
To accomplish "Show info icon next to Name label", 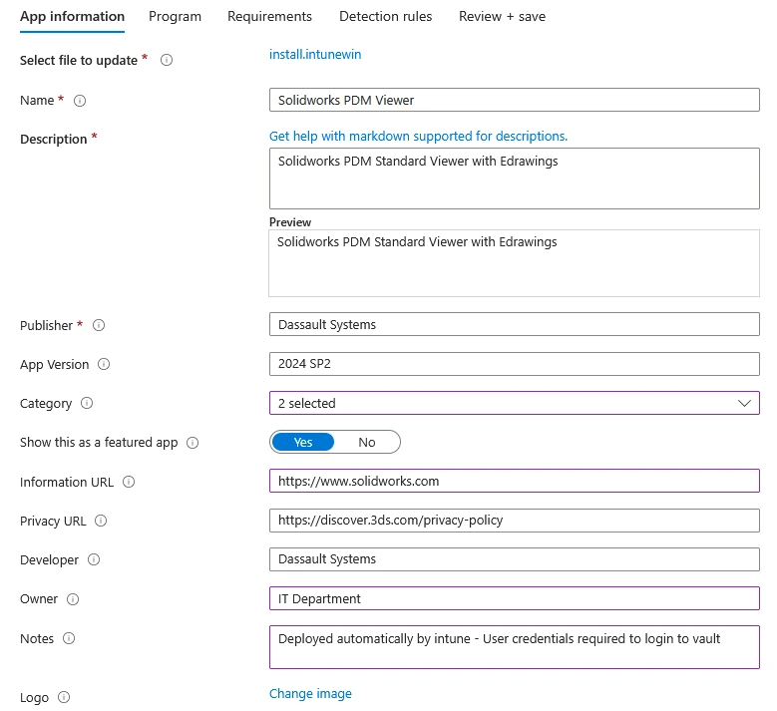I will pos(80,101).
